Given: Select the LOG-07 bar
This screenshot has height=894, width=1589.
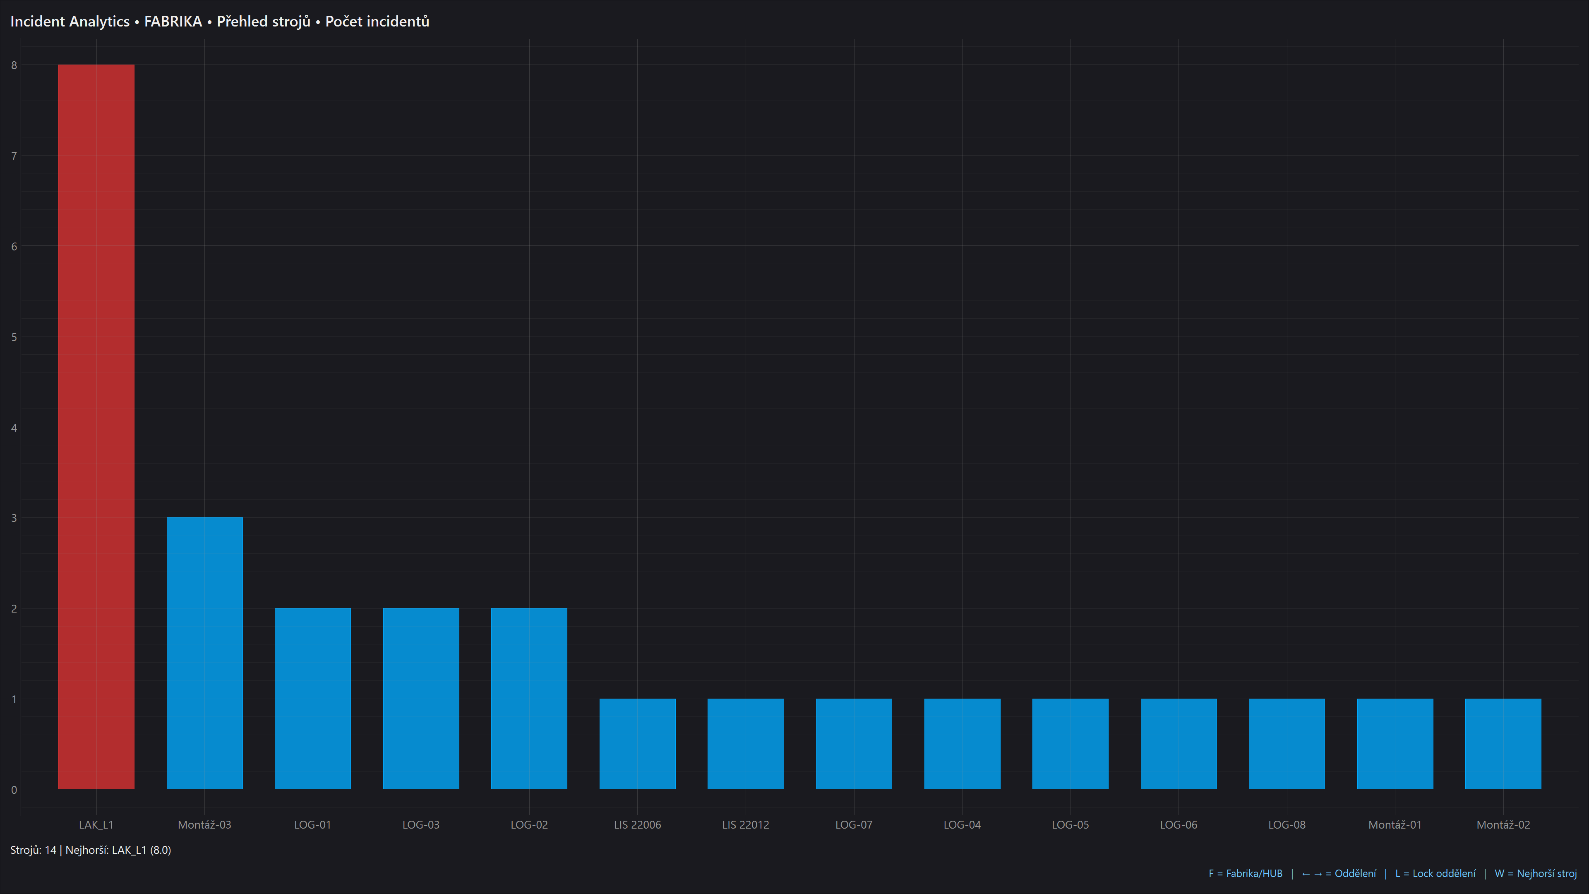Looking at the screenshot, I should (x=854, y=743).
